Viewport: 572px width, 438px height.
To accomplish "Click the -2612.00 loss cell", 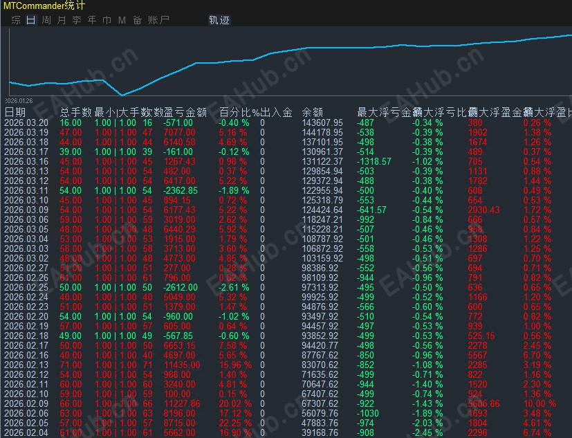I will point(181,287).
